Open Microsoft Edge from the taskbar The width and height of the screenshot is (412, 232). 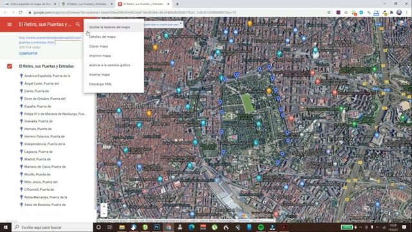[191, 227]
